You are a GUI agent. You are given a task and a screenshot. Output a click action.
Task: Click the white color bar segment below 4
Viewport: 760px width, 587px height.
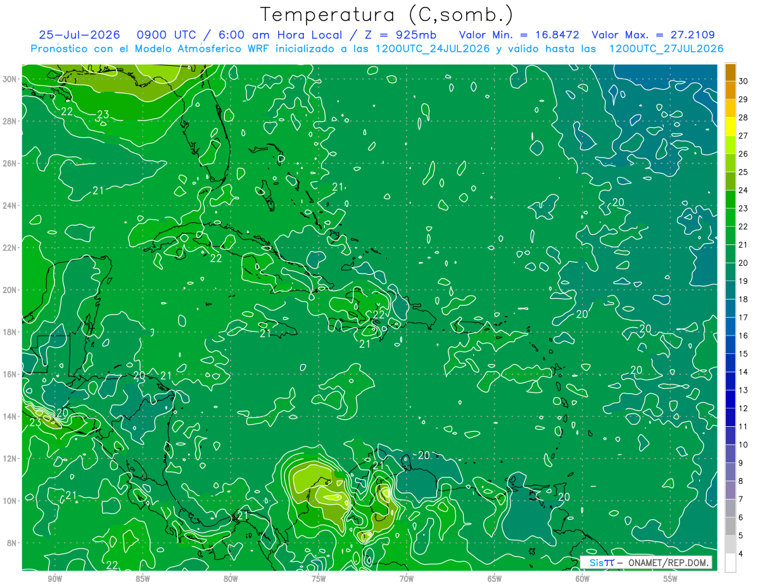(x=730, y=563)
